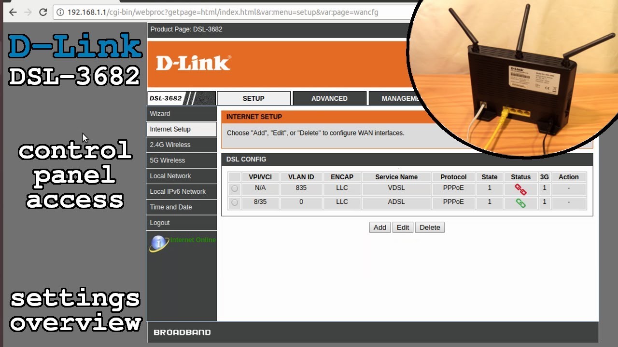Open 2.4G Wireless settings
Viewport: 618px width, 347px height.
click(x=182, y=145)
